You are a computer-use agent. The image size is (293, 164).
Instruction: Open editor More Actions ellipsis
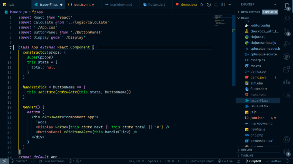(229, 5)
